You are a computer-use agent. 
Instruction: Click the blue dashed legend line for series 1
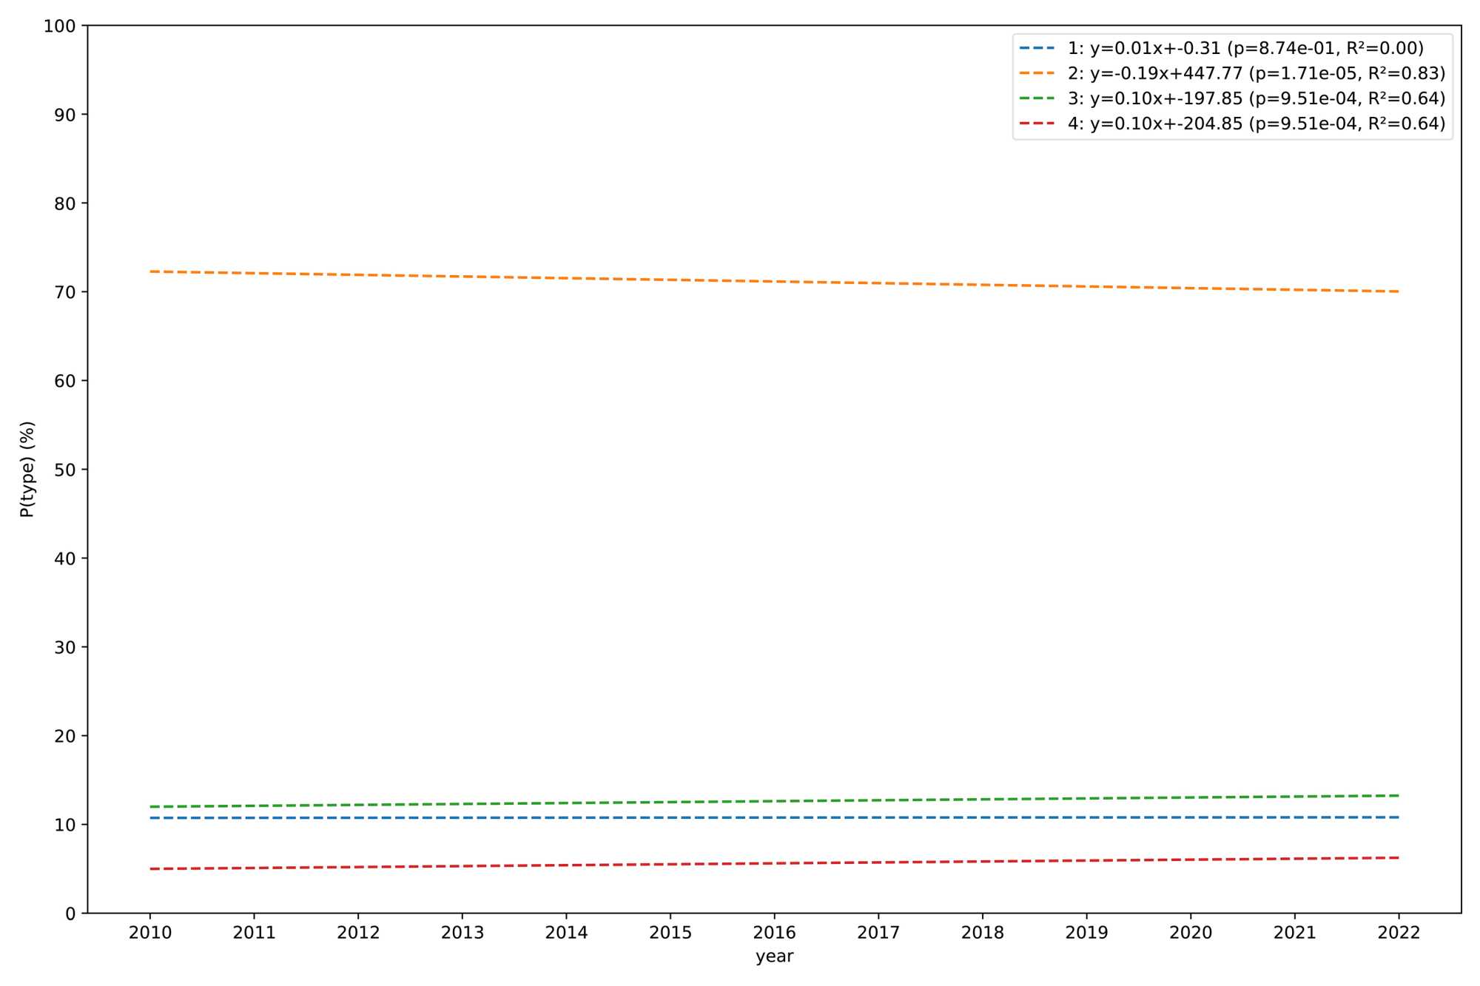click(1037, 49)
